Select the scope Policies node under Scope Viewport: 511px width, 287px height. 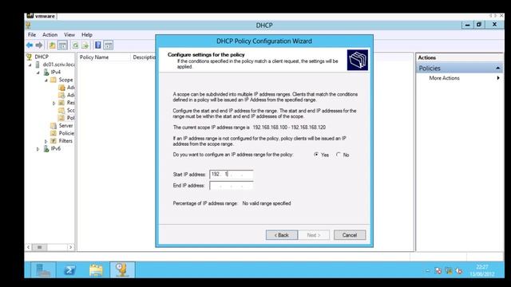click(66, 118)
